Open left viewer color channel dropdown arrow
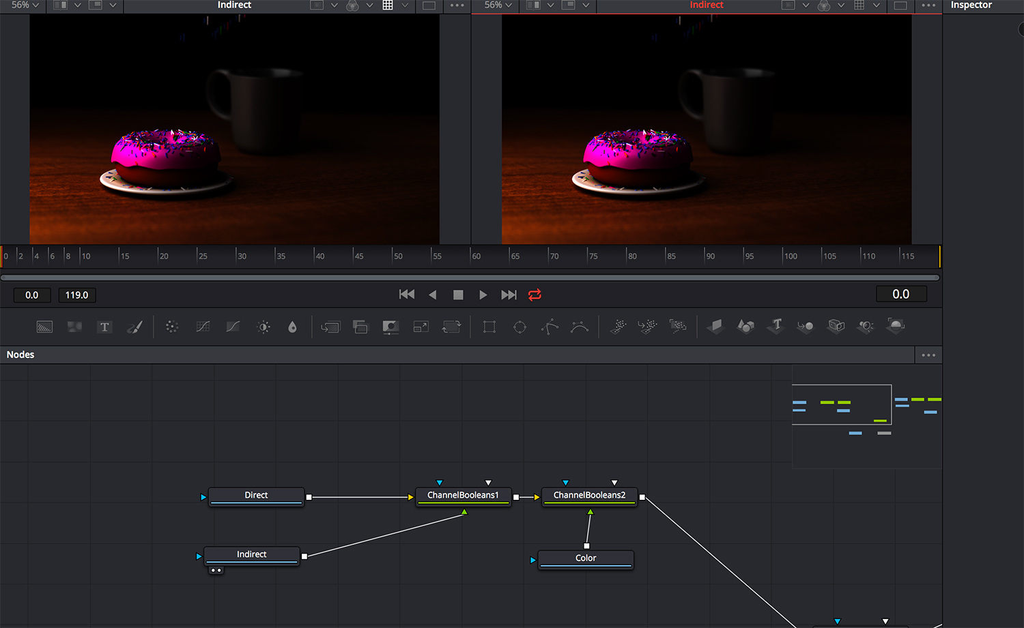 370,5
